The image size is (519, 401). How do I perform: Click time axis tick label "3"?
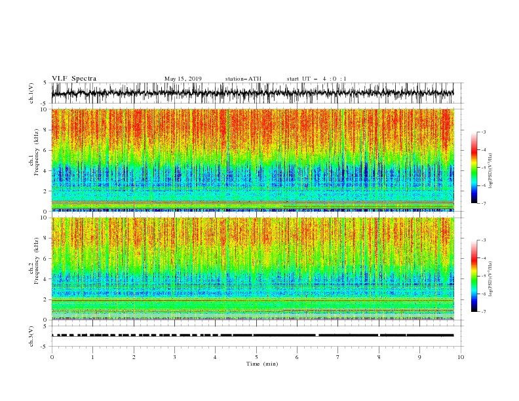point(174,357)
